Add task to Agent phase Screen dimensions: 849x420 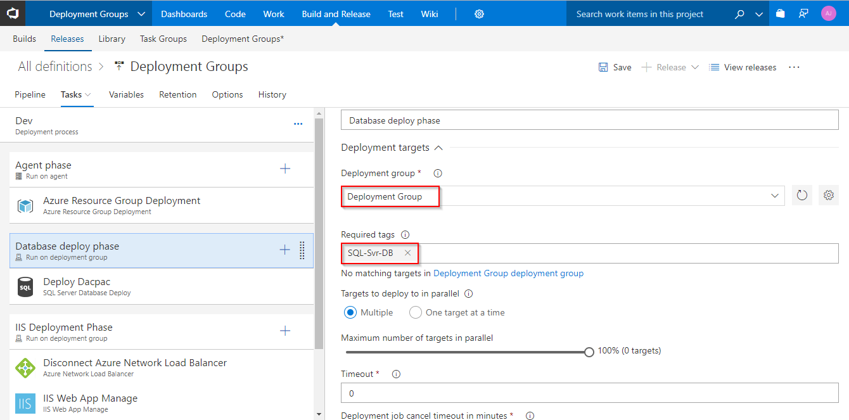point(285,169)
